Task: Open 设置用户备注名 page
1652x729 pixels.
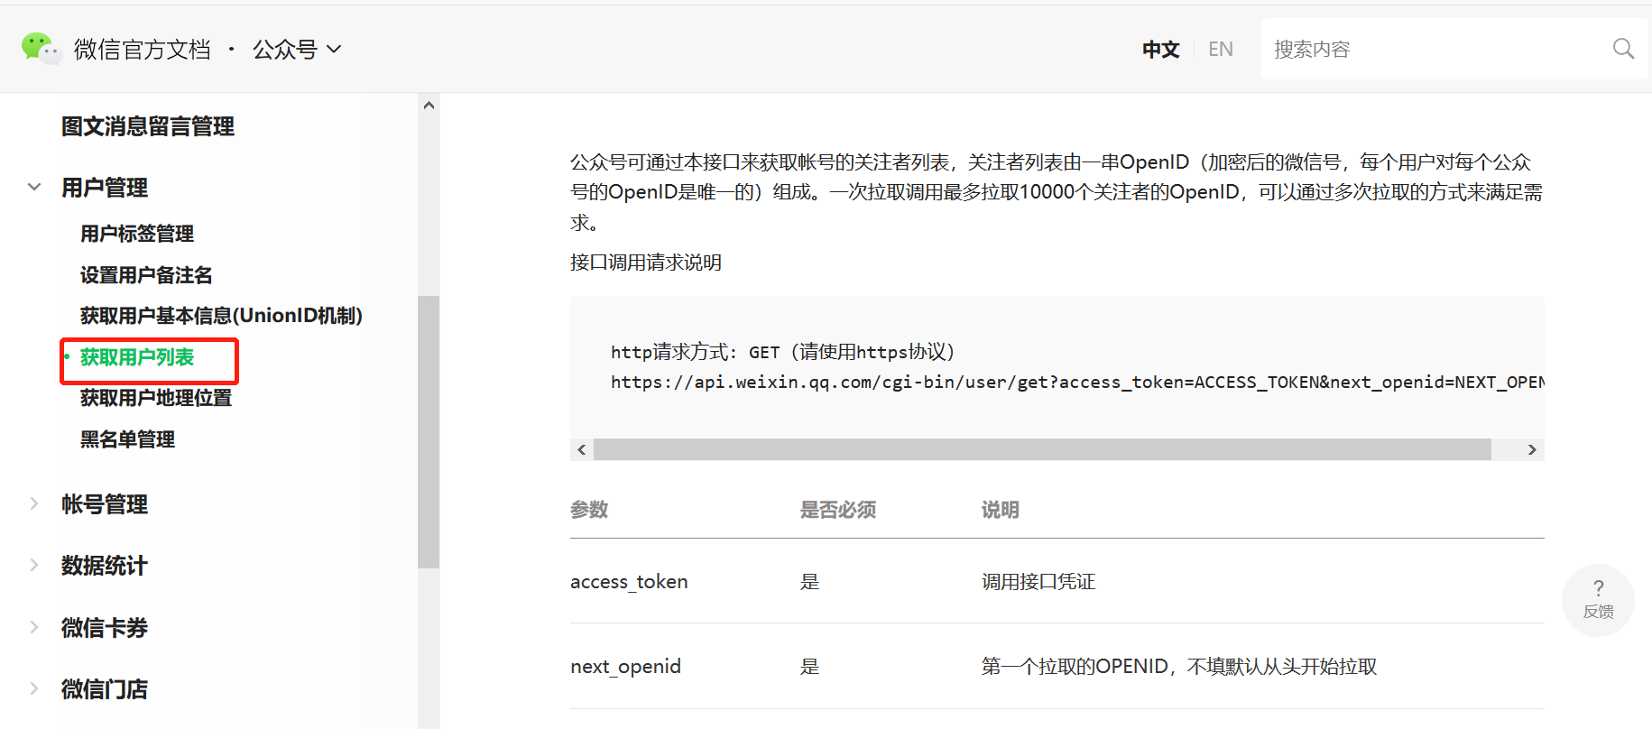Action: [146, 275]
